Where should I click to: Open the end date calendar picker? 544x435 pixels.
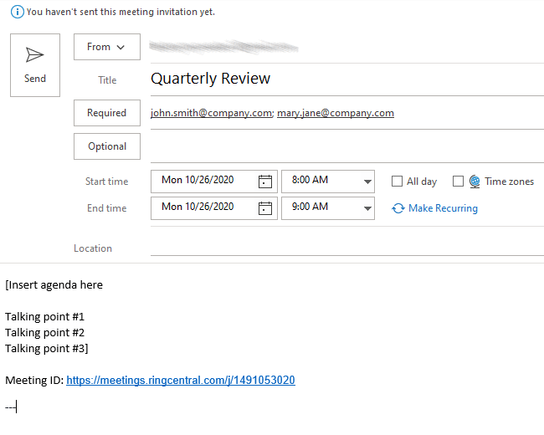tap(265, 208)
